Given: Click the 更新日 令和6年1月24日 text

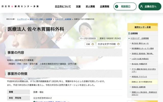Looking at the screenshot, I should click(110, 39).
